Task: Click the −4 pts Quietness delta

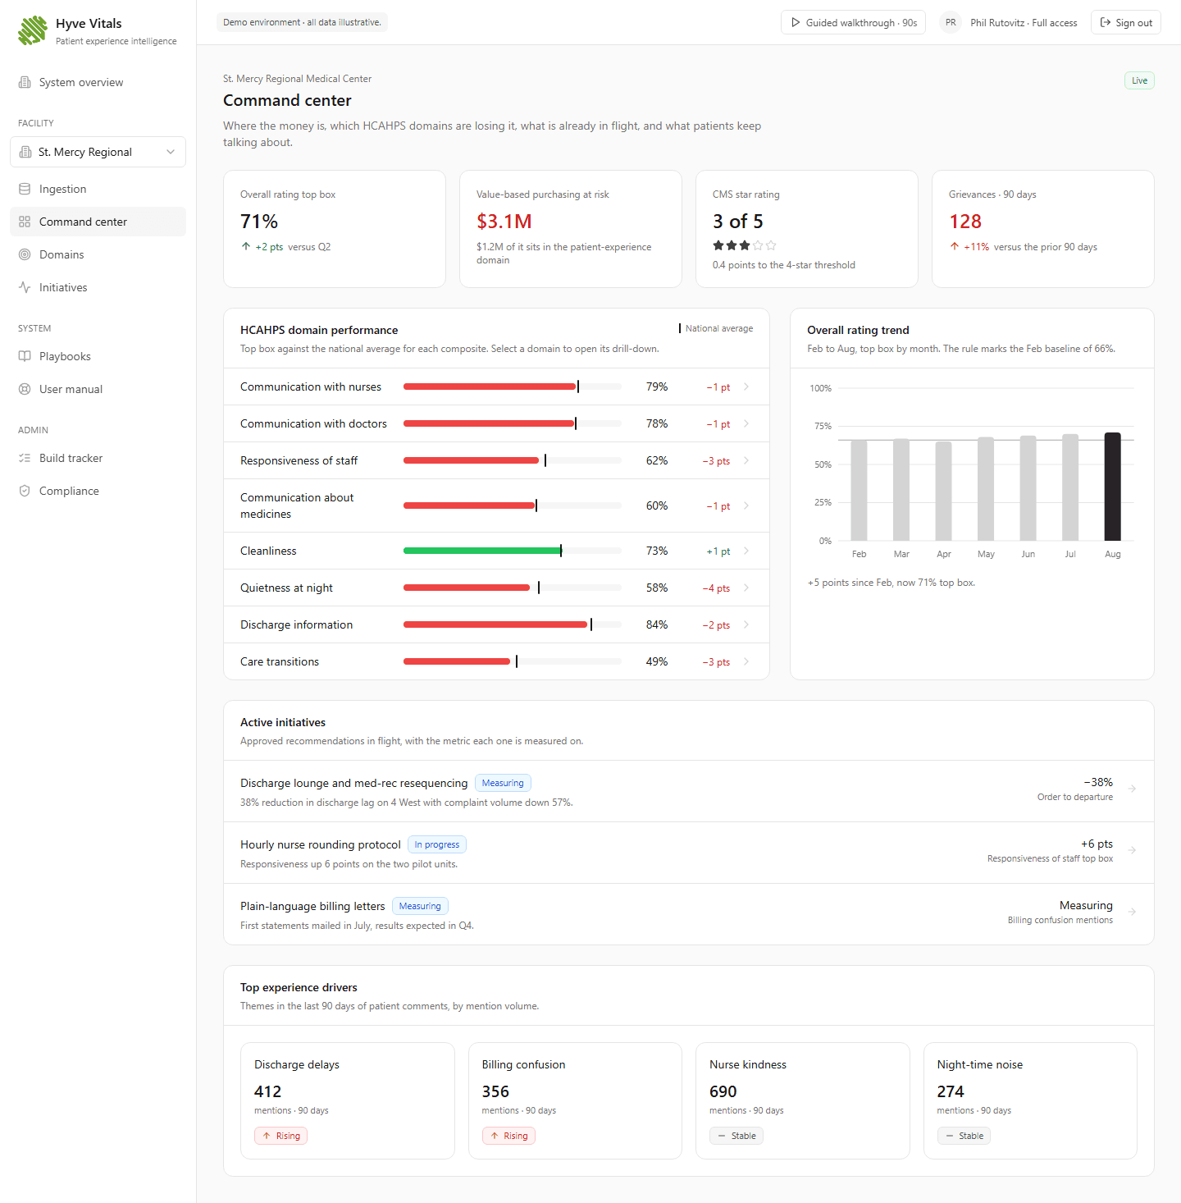Action: pyautogui.click(x=716, y=588)
